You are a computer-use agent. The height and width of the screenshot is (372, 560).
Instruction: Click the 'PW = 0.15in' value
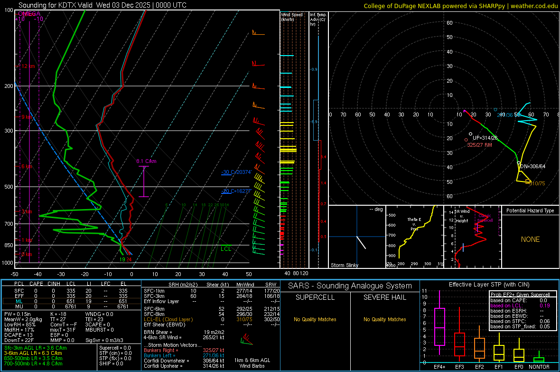(x=18, y=314)
